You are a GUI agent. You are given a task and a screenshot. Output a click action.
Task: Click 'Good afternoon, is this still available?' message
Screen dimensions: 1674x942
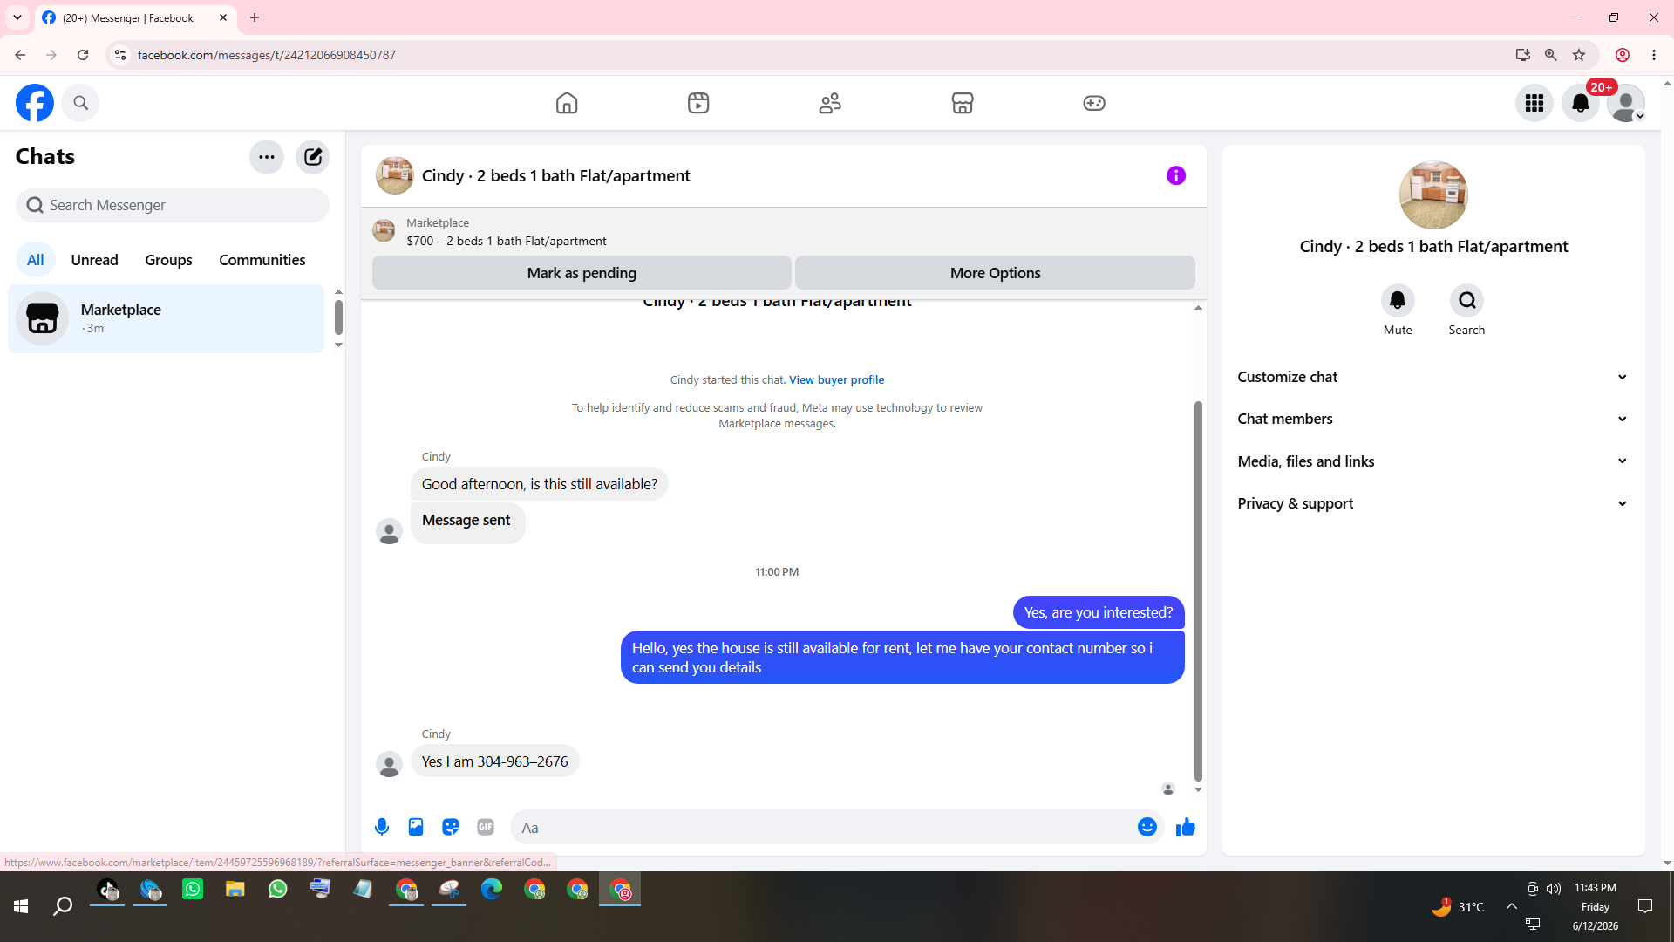(540, 484)
